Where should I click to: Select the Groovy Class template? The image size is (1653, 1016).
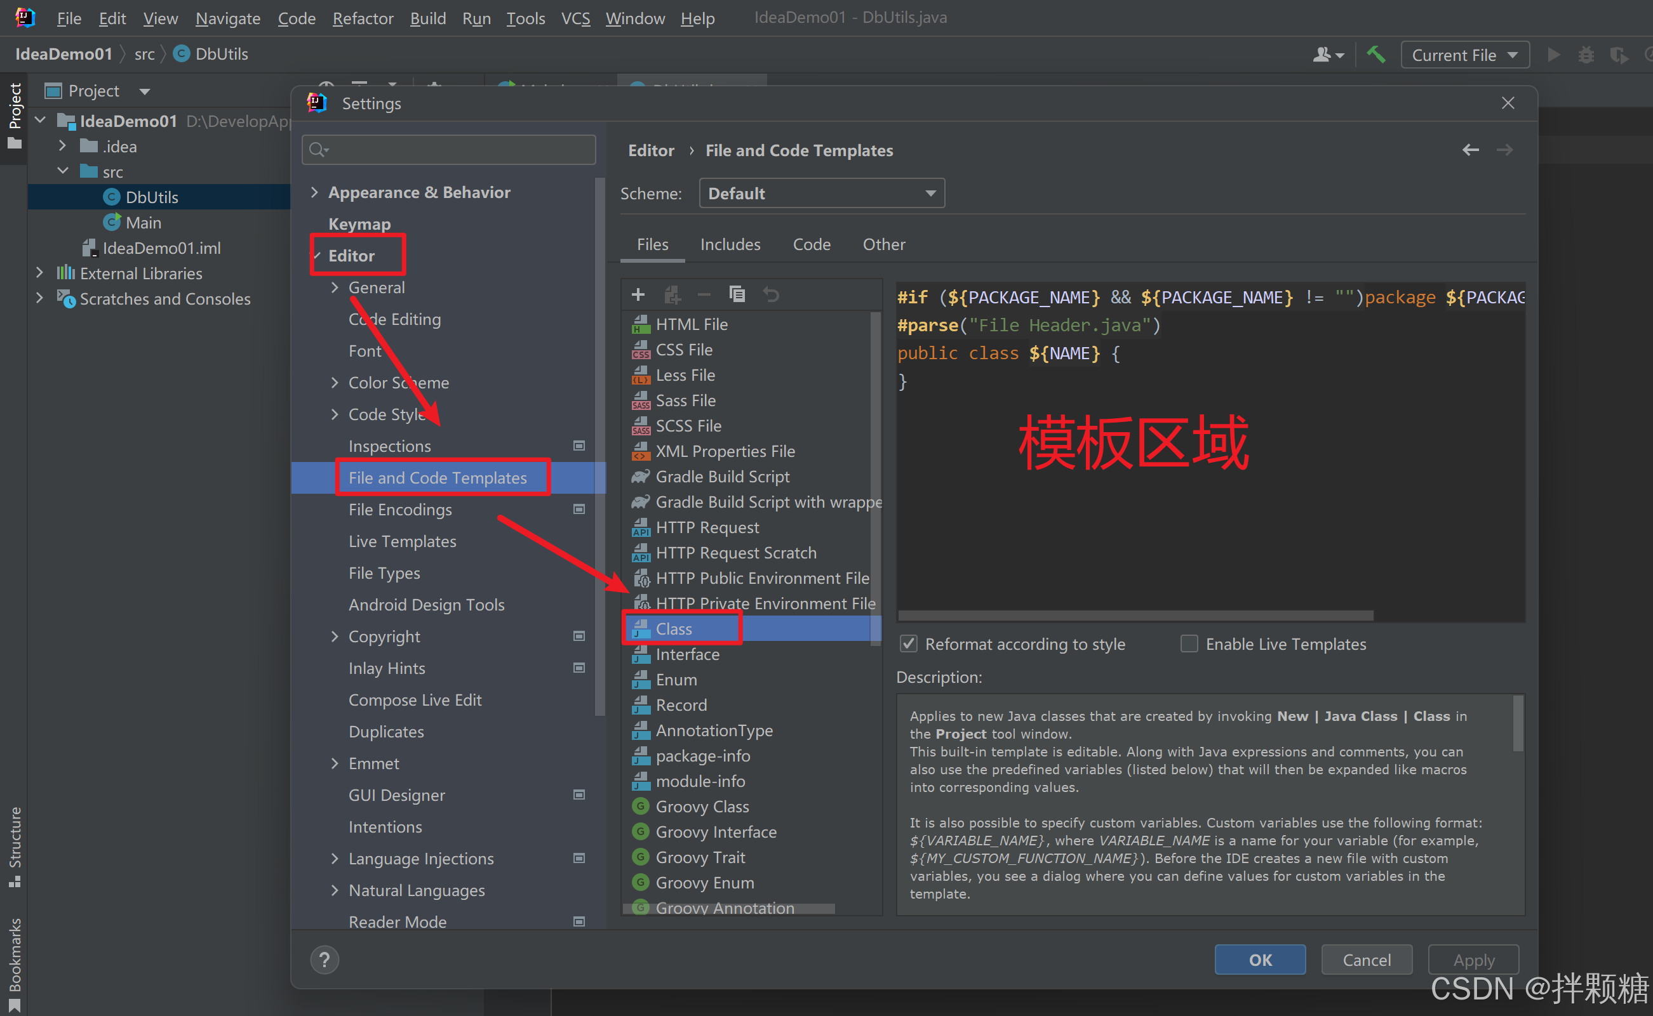pyautogui.click(x=702, y=807)
